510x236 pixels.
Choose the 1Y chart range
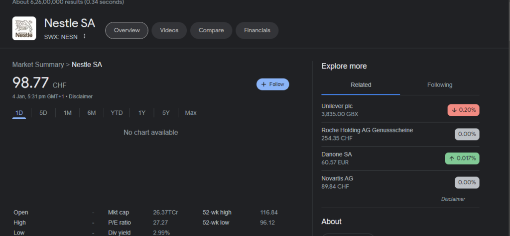[x=142, y=113]
